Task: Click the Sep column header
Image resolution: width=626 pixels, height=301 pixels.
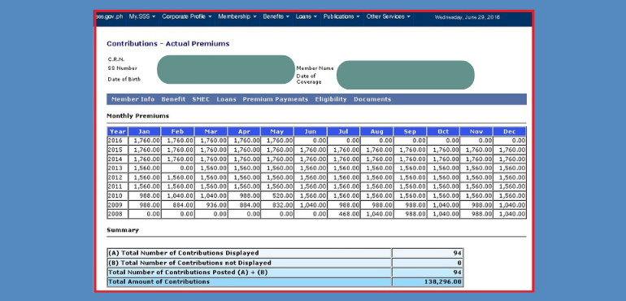Action: [410, 132]
